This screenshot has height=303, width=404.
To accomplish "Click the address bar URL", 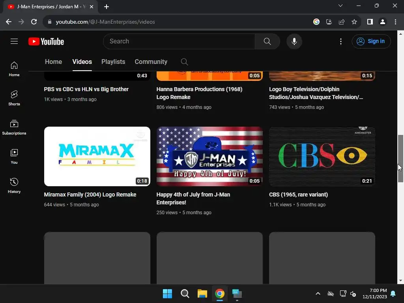I will pos(105,22).
